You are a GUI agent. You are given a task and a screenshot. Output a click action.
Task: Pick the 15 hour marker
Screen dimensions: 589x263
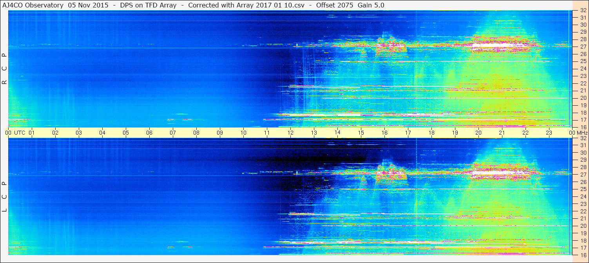pos(361,133)
